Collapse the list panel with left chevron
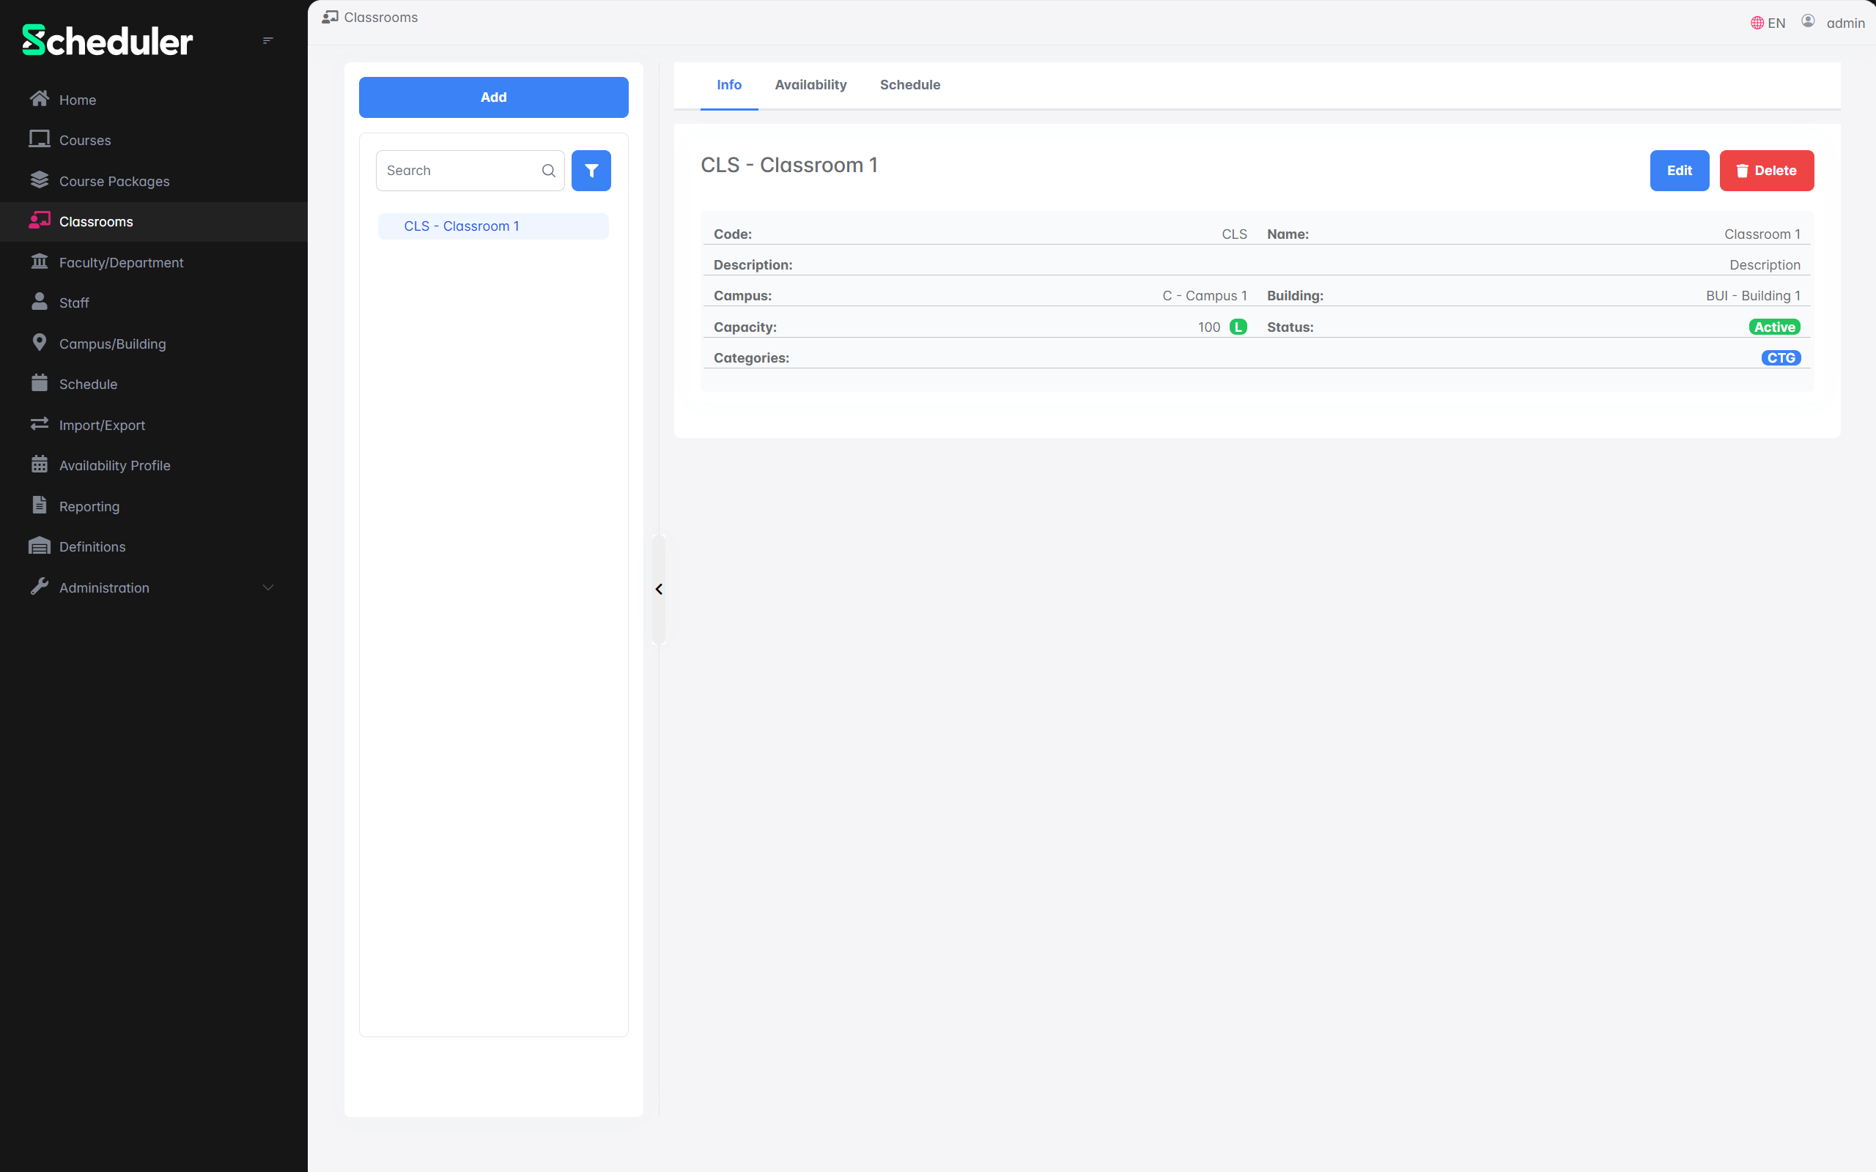The height and width of the screenshot is (1172, 1876). 659,589
